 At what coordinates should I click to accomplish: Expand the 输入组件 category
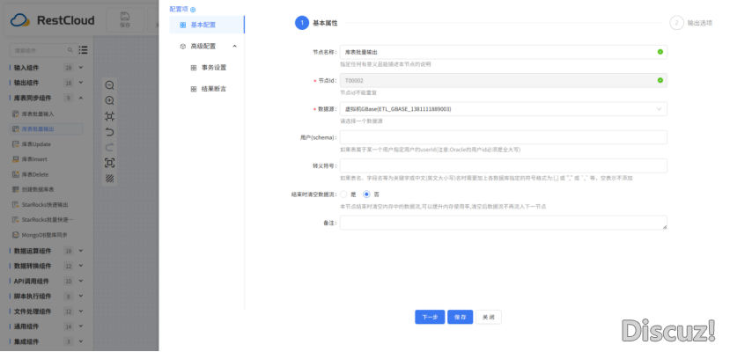80,68
